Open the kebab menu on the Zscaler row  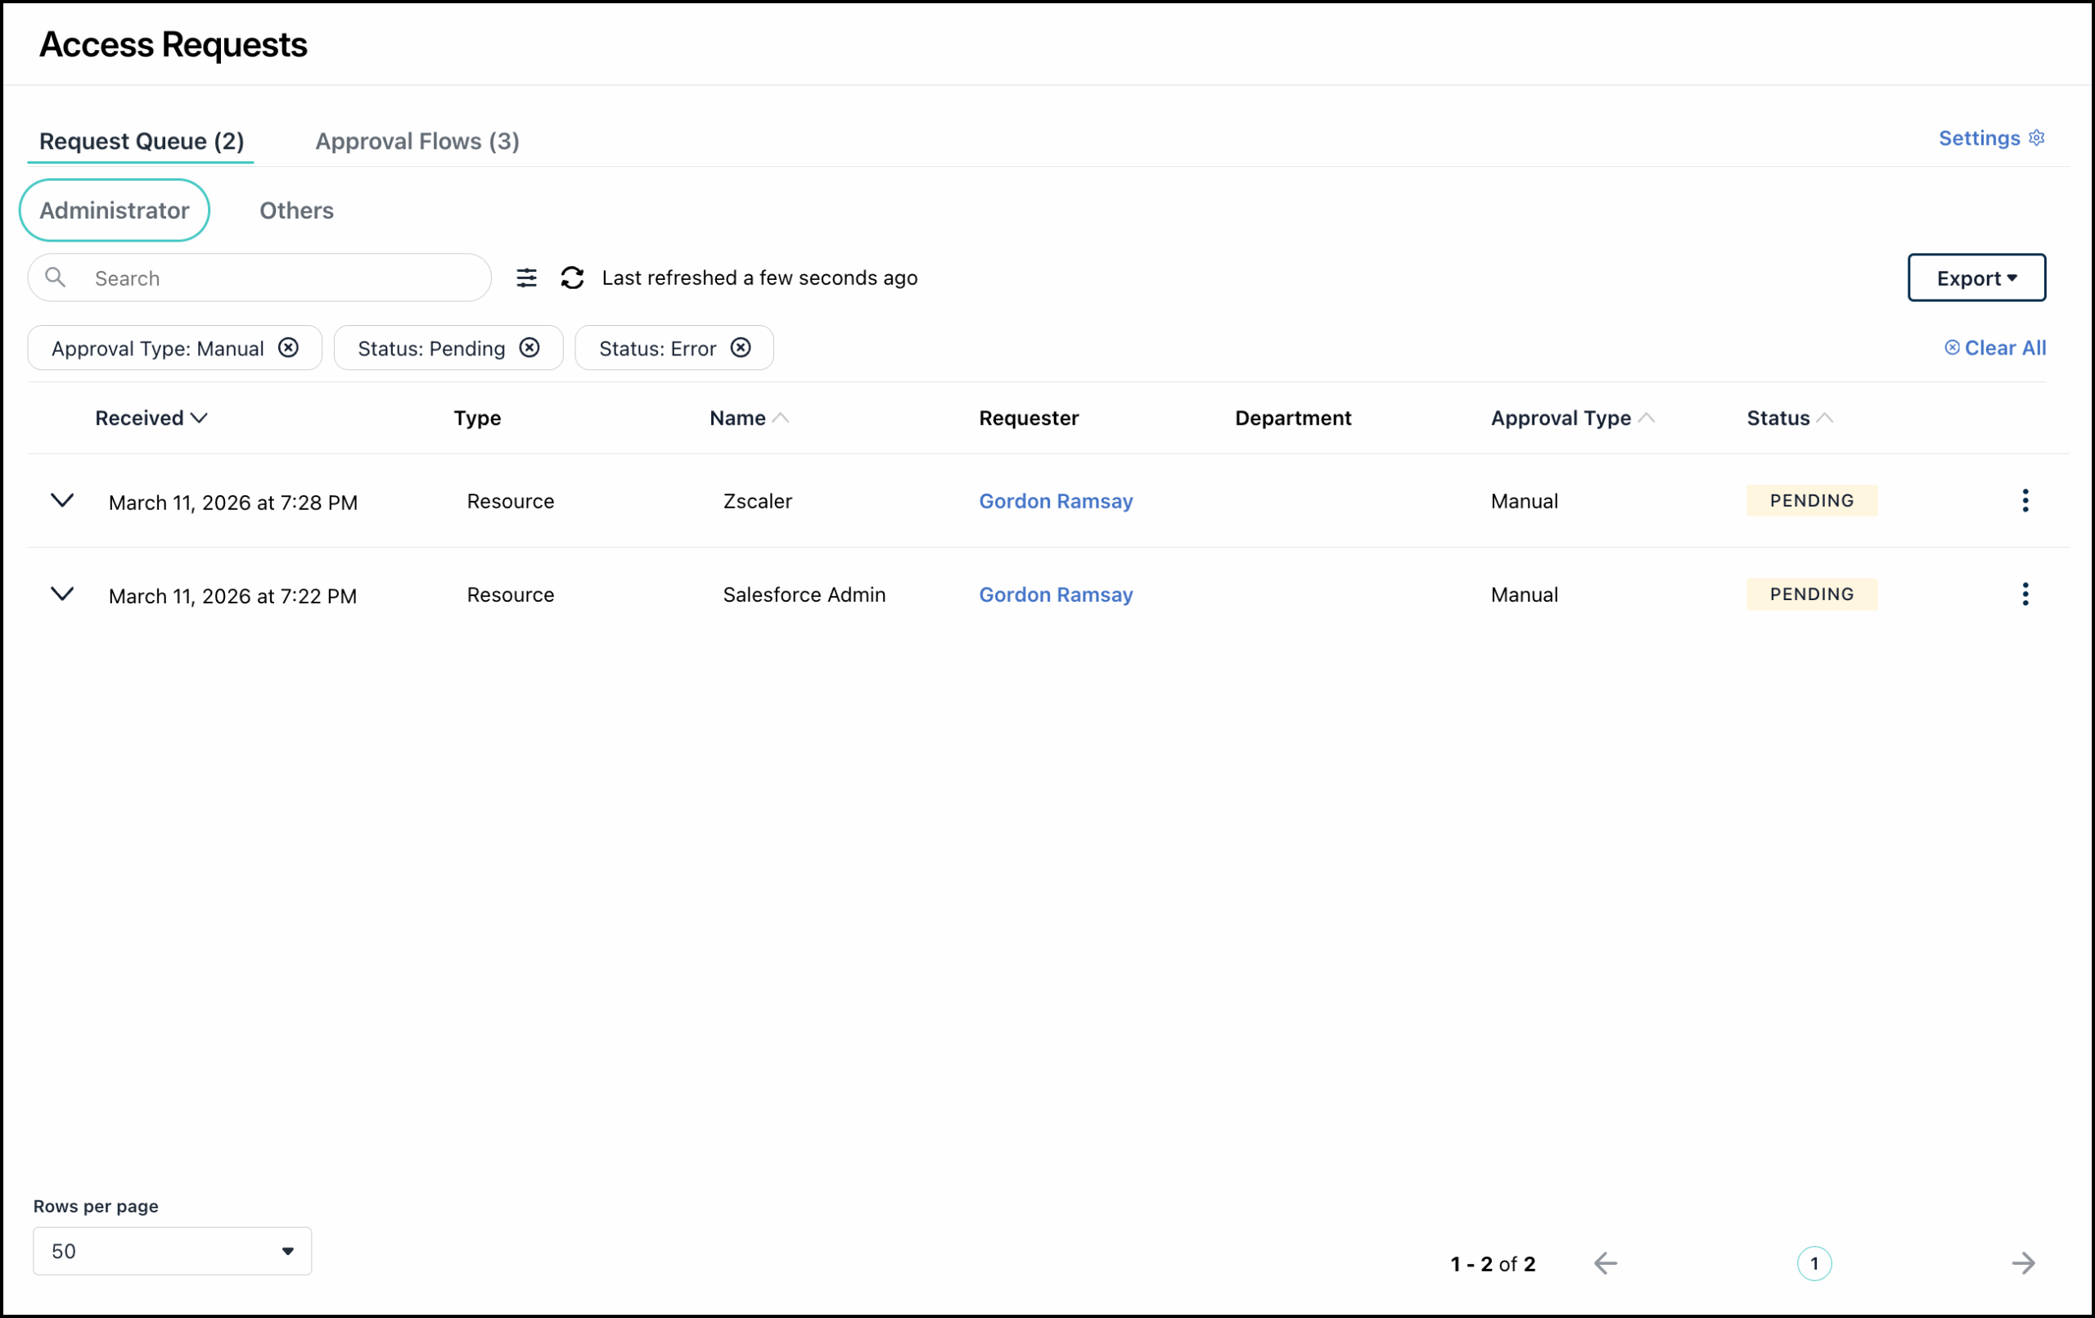tap(2025, 500)
